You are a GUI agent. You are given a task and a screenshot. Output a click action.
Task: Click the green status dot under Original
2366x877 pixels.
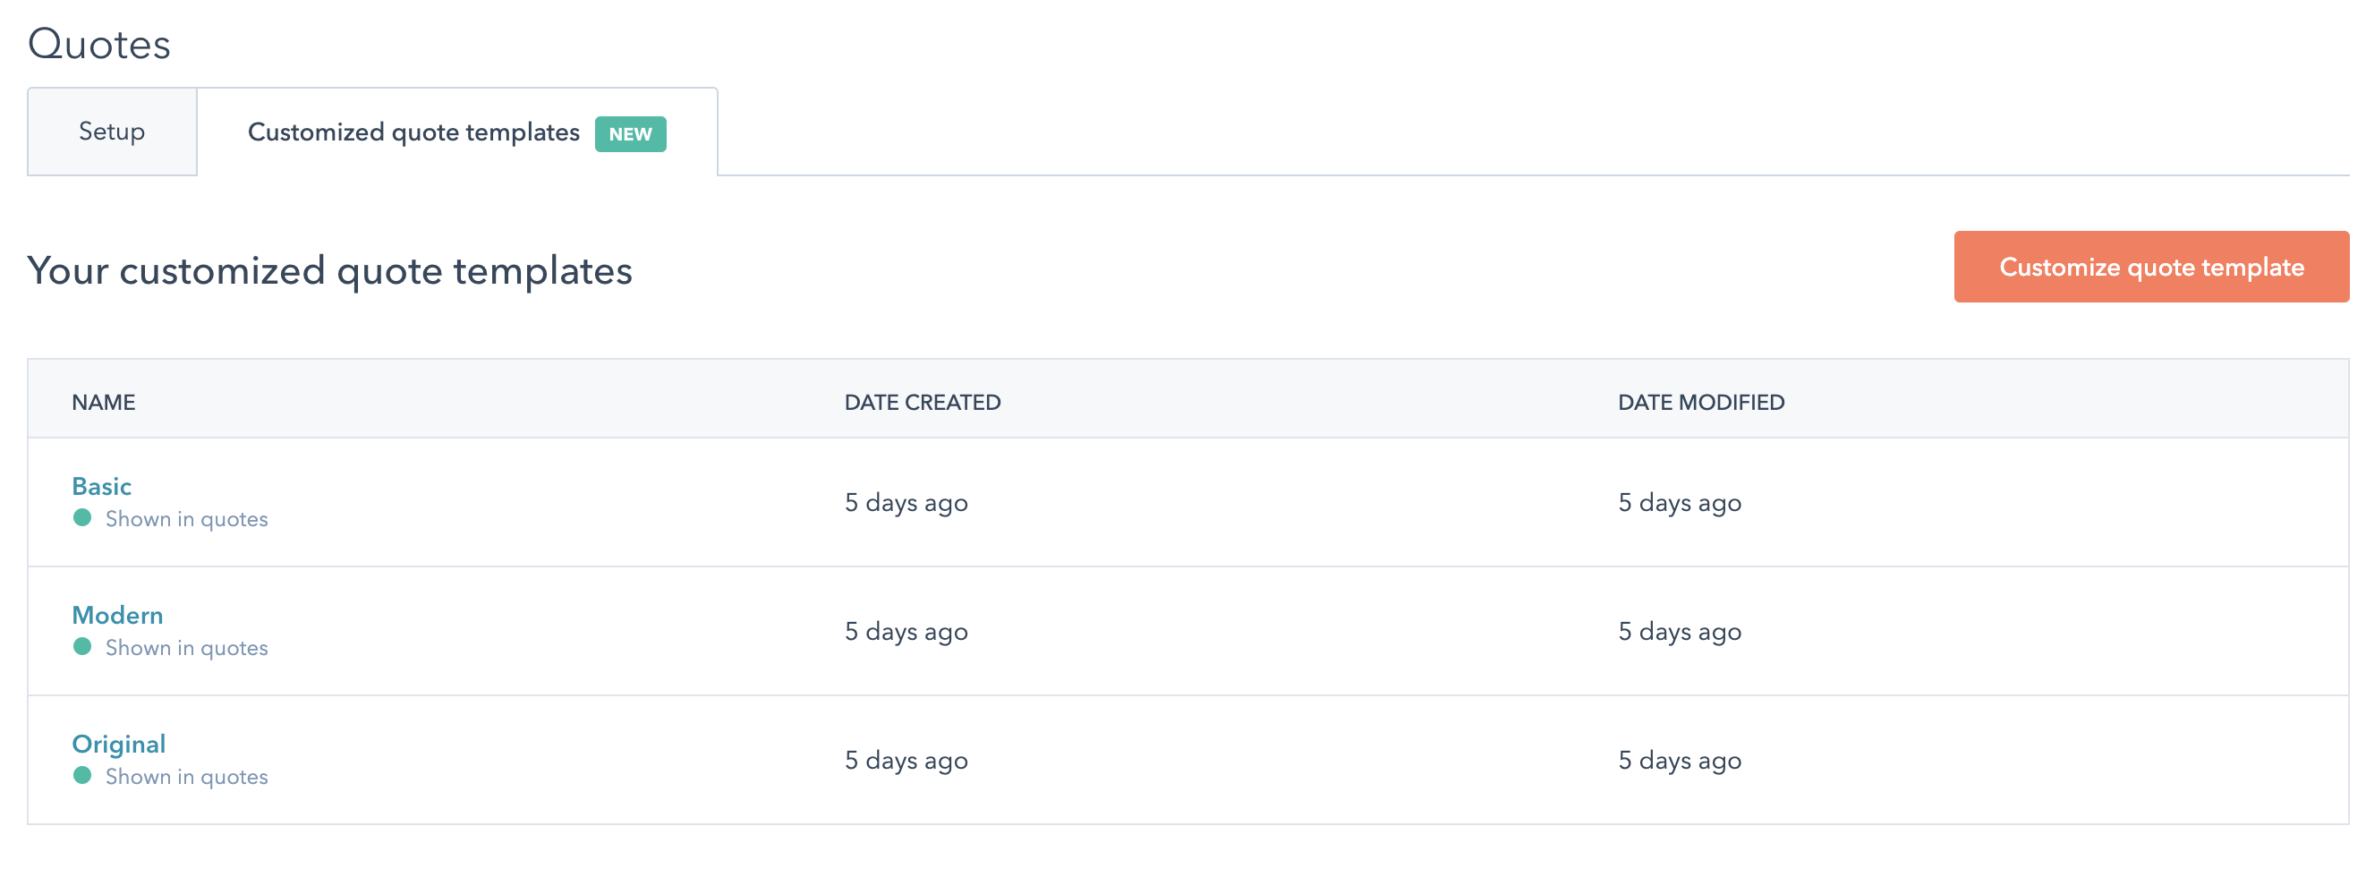point(82,775)
